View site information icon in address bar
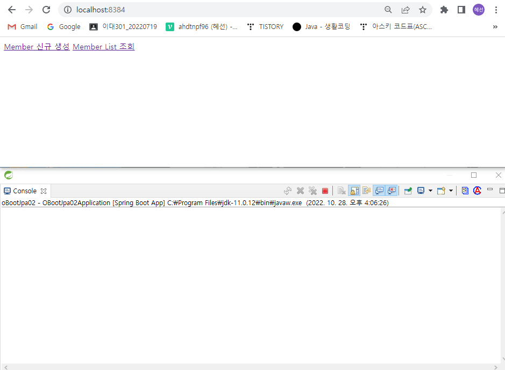Image resolution: width=505 pixels, height=370 pixels. pyautogui.click(x=68, y=10)
